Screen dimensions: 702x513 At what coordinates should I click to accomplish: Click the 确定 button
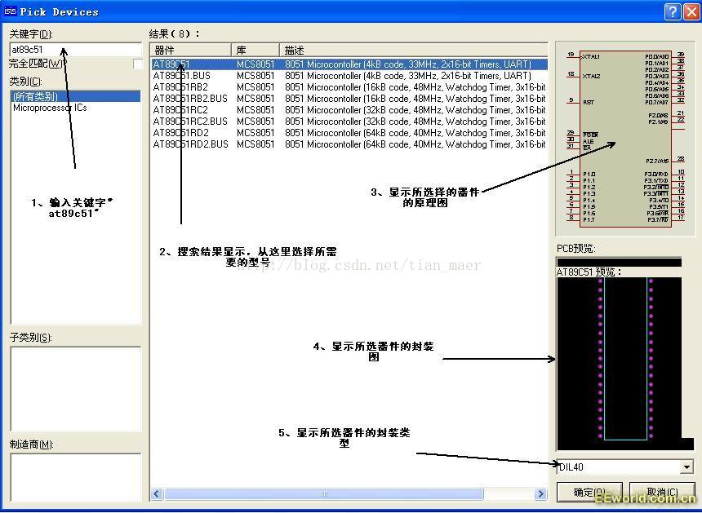[589, 492]
